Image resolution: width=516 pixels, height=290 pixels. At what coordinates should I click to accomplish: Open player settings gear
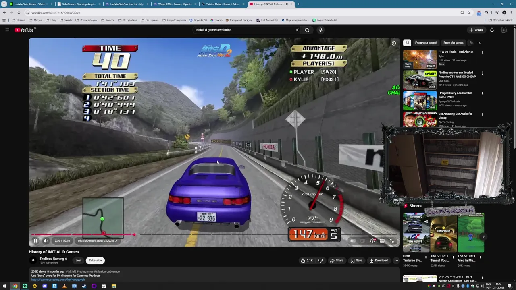coord(372,241)
